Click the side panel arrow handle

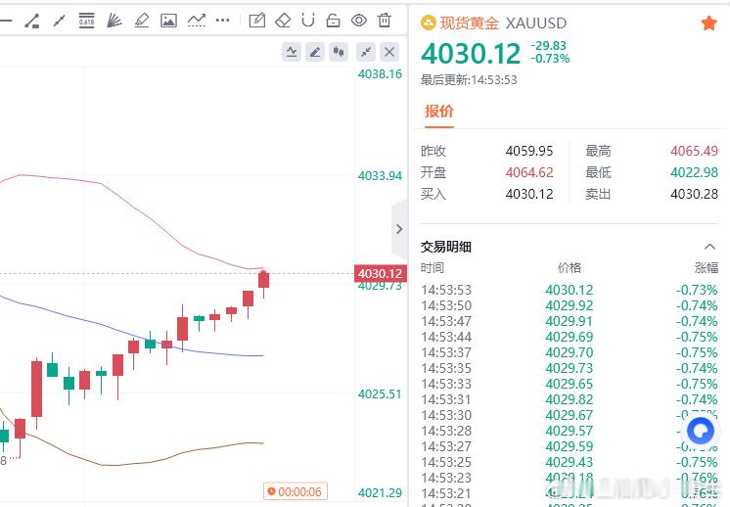coord(399,229)
